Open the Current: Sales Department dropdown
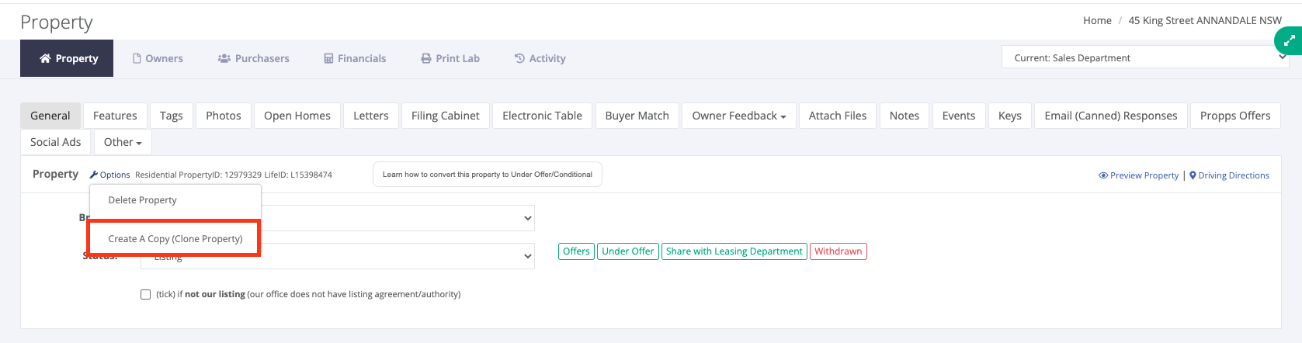This screenshot has width=1302, height=343. coord(1145,57)
